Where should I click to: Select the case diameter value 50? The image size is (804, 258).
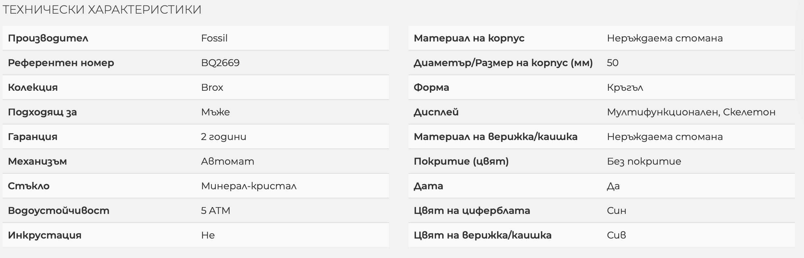(x=613, y=63)
